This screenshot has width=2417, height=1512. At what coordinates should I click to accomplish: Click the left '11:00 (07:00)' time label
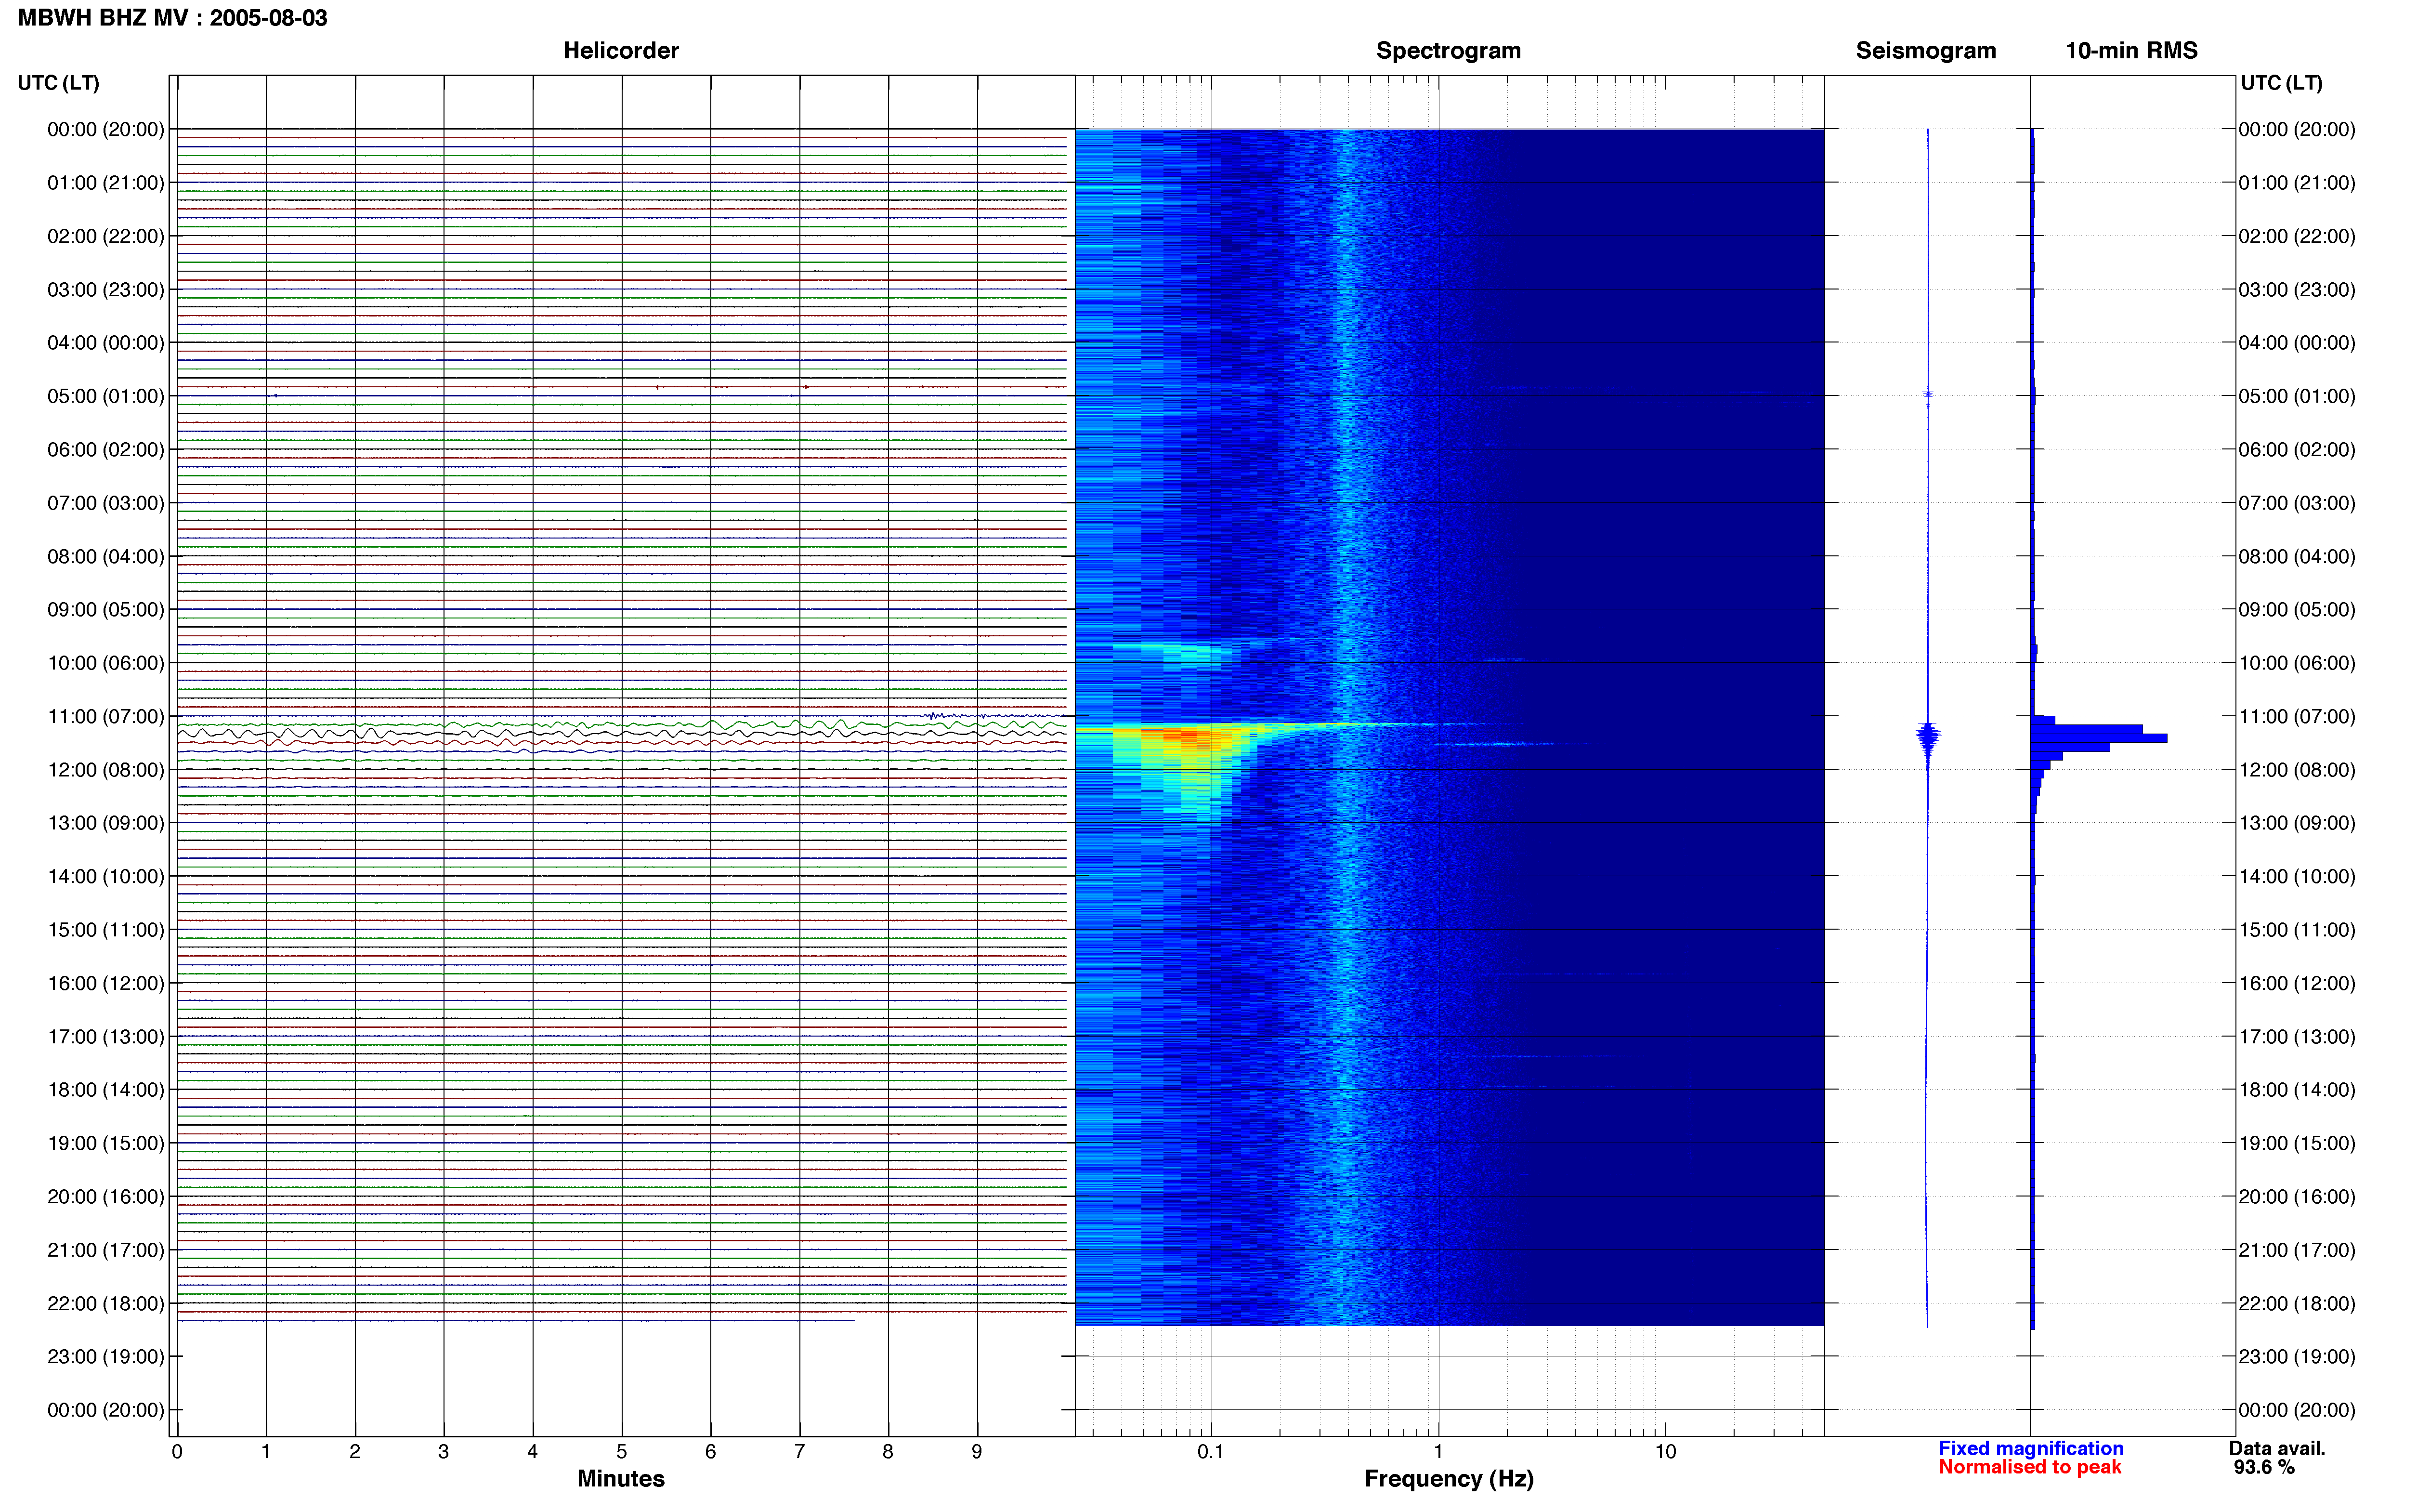pos(106,716)
